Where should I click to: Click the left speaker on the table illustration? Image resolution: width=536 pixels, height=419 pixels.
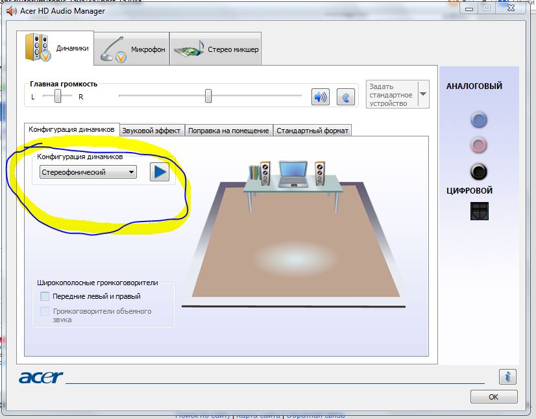[265, 173]
